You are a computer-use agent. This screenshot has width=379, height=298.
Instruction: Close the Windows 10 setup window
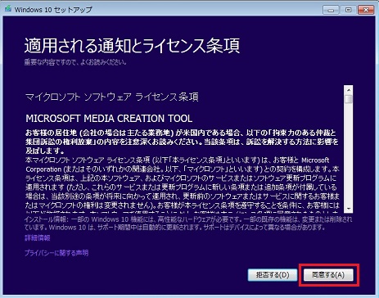click(366, 10)
